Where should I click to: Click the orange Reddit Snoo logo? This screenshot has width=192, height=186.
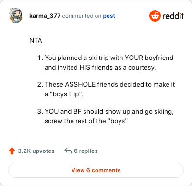click(155, 16)
